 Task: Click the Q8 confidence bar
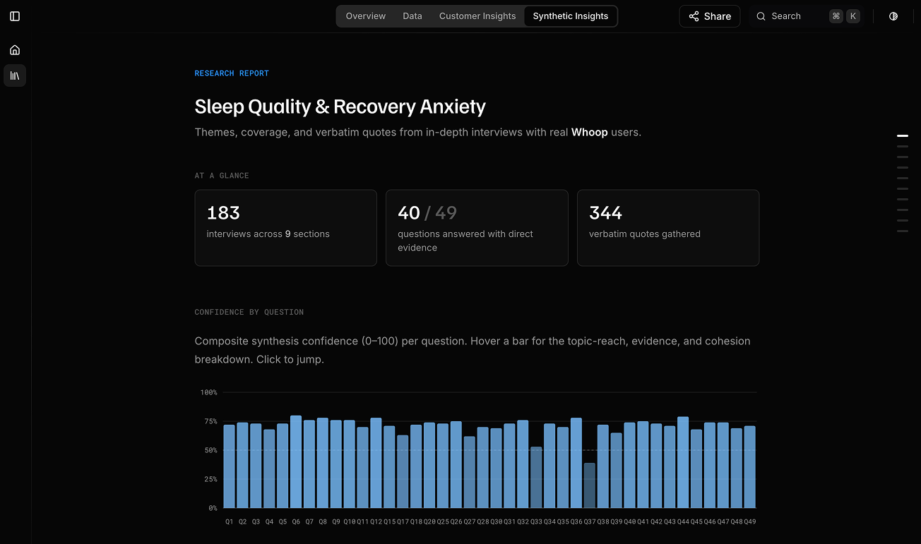click(323, 463)
